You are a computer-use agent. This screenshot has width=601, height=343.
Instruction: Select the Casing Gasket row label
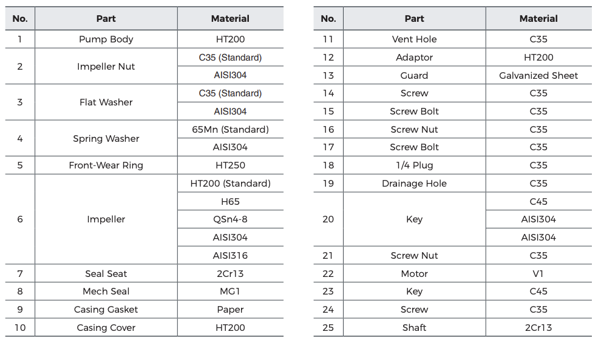(x=106, y=310)
